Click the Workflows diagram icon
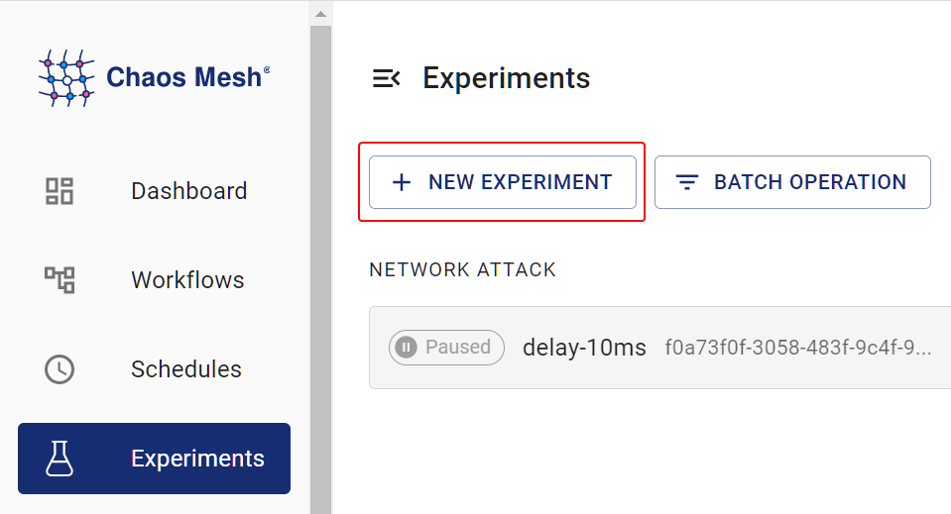951x514 pixels. [59, 280]
